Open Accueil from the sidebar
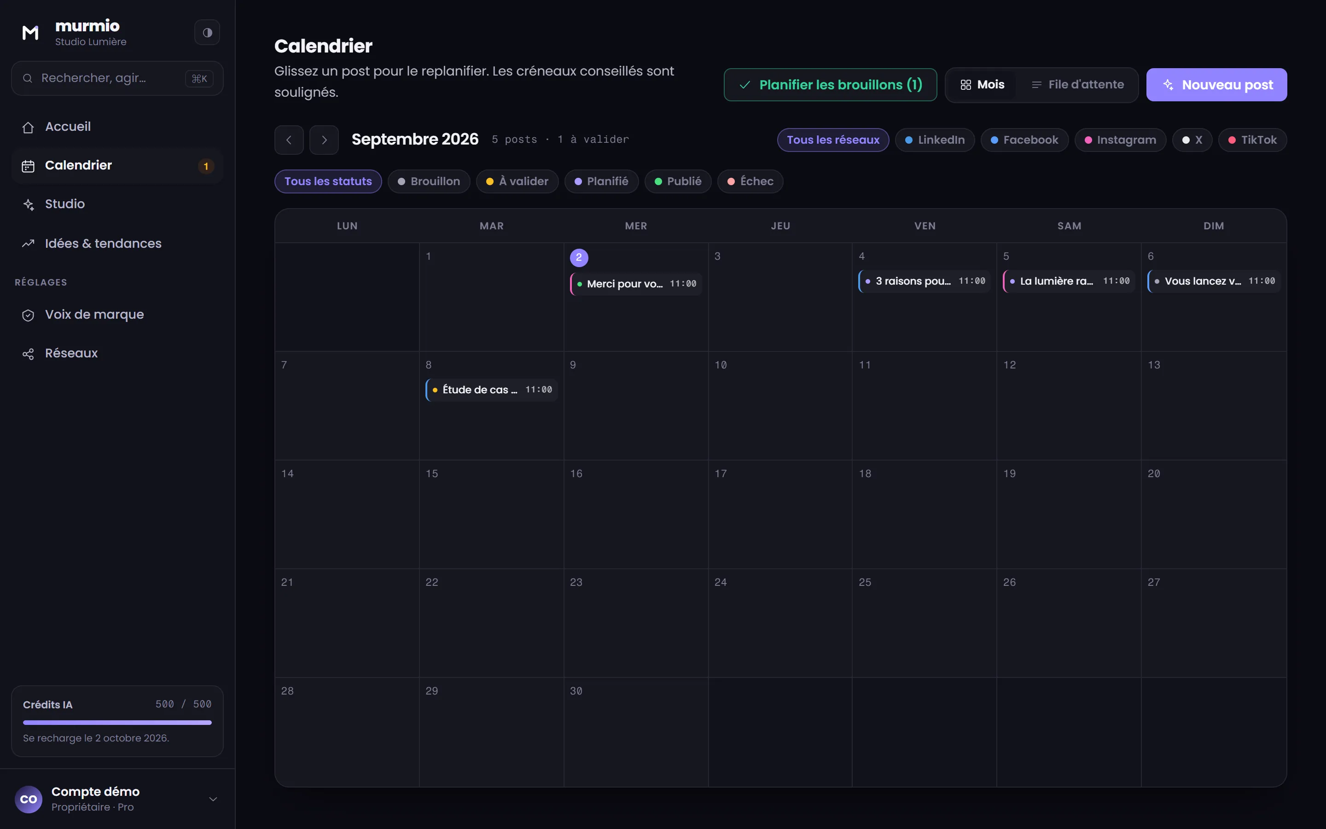This screenshot has height=829, width=1326. (117, 127)
